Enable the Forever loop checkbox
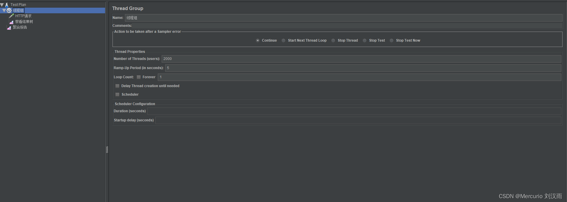The width and height of the screenshot is (567, 202). tap(139, 77)
